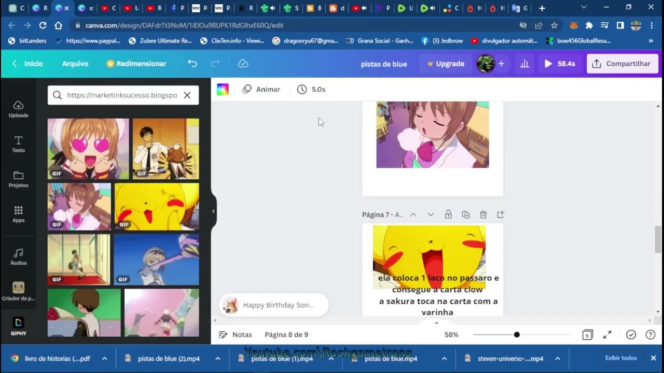This screenshot has width=664, height=373.
Task: Open the 58% zoom level menu
Action: (451, 335)
